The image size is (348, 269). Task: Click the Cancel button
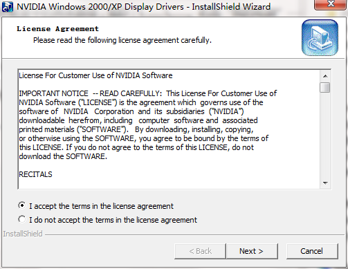coord(312,251)
